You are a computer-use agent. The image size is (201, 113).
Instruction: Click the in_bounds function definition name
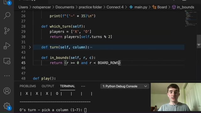click(x=59, y=58)
